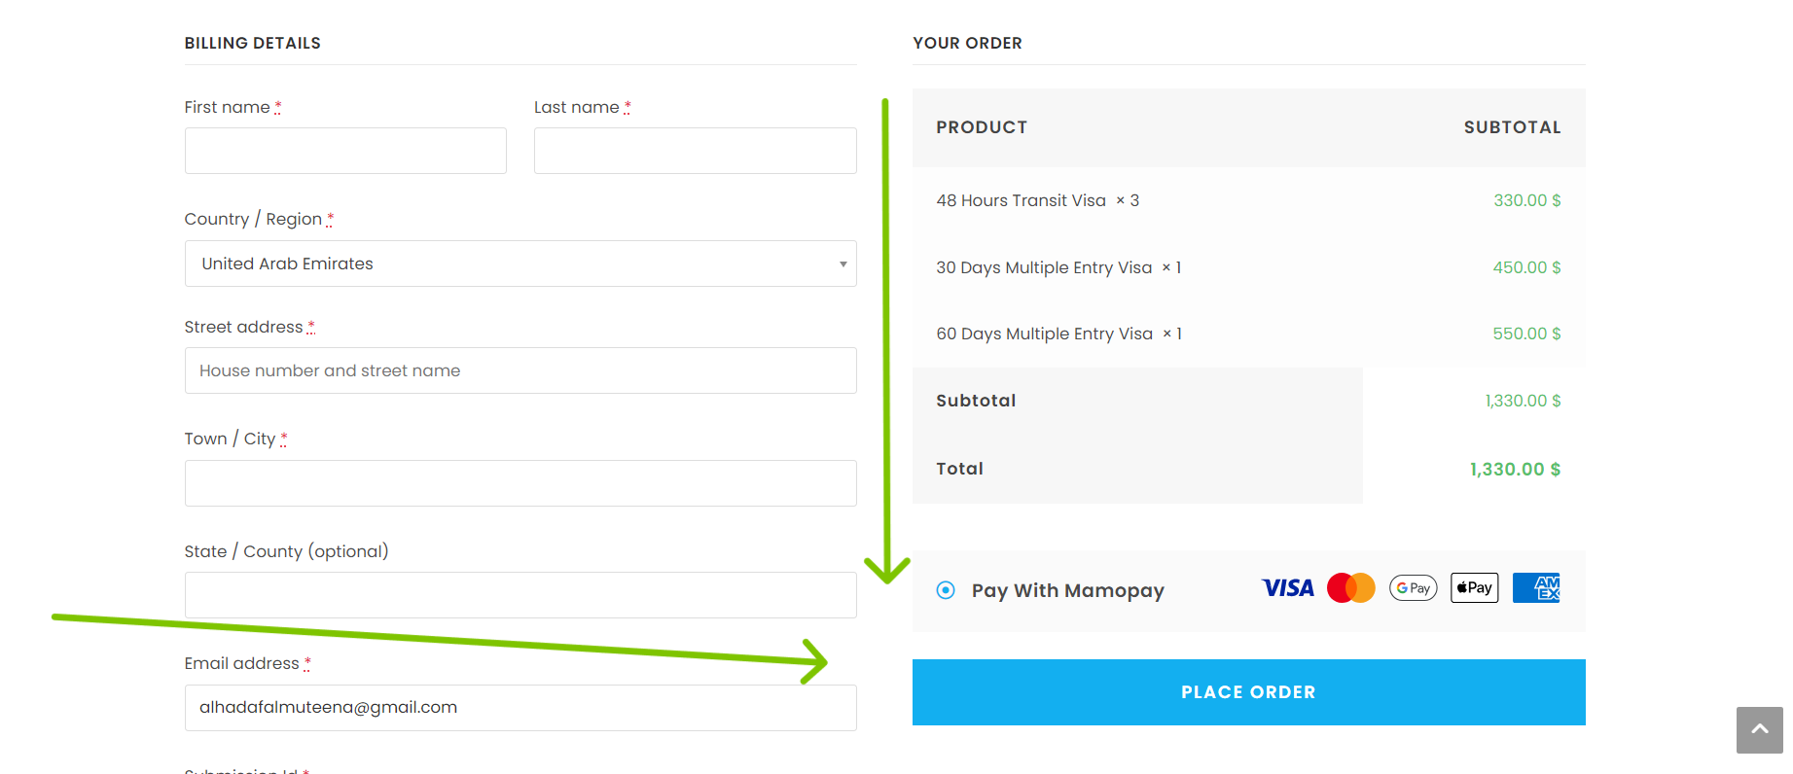Image resolution: width=1793 pixels, height=774 pixels.
Task: Click the PLACE ORDER button
Action: coord(1248,692)
